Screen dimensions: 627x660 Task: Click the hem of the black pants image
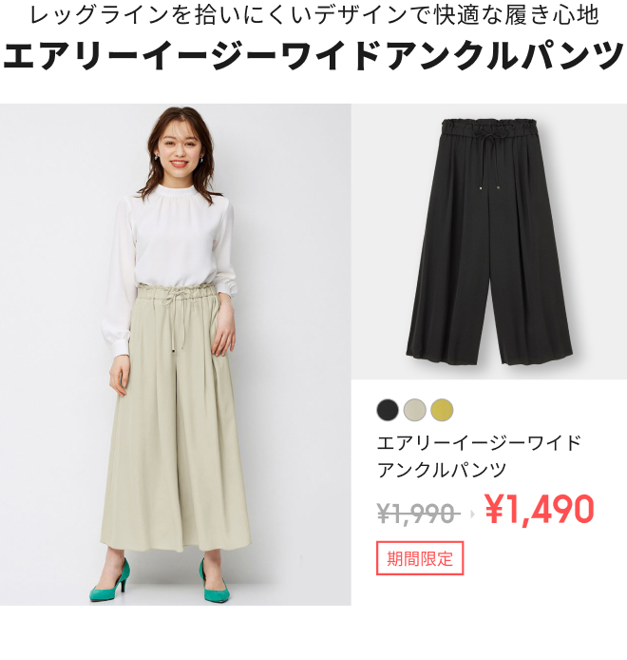[x=489, y=354]
